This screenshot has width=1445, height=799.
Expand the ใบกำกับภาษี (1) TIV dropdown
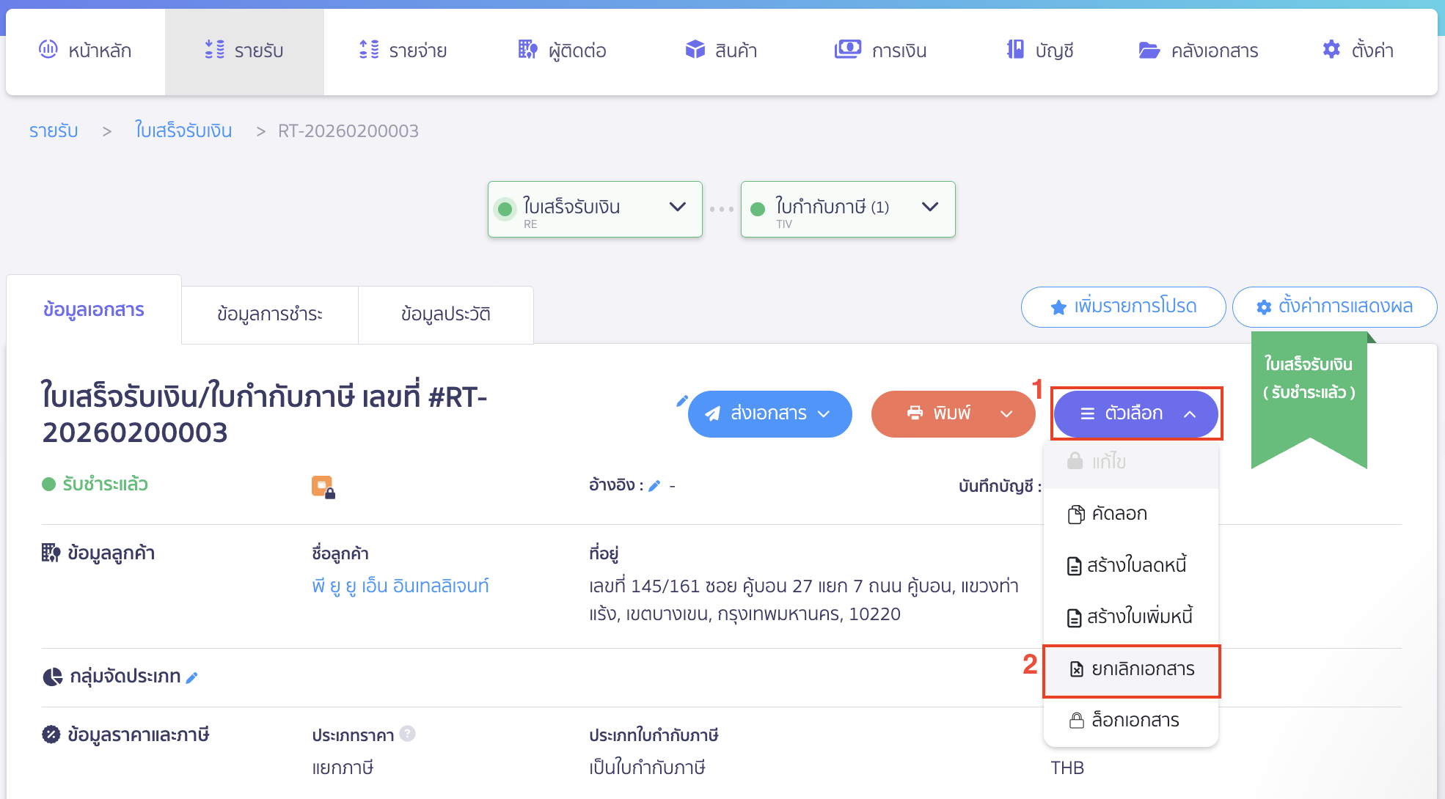pos(930,207)
